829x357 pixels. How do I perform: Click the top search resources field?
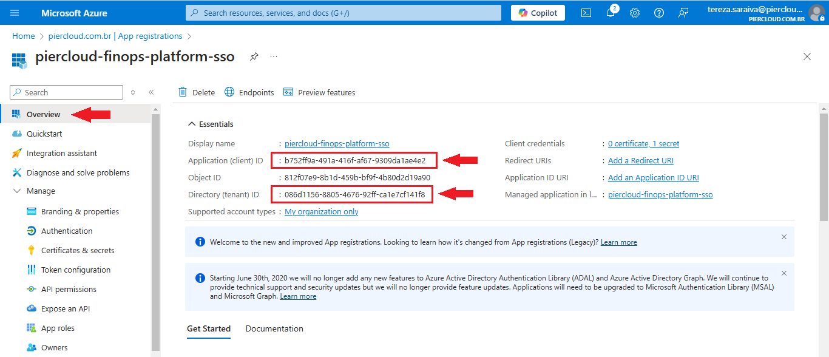click(343, 13)
